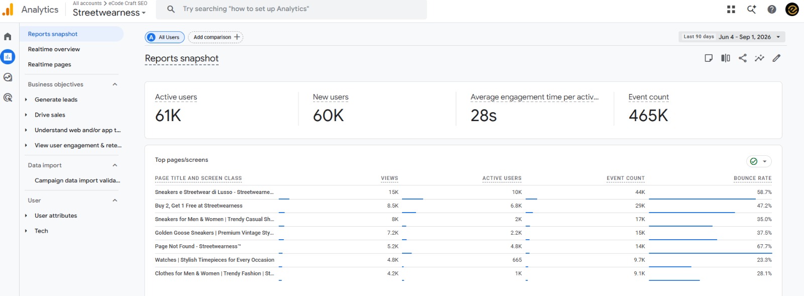Open the Streetwearness property selector
Image resolution: width=804 pixels, height=296 pixels.
[x=109, y=13]
